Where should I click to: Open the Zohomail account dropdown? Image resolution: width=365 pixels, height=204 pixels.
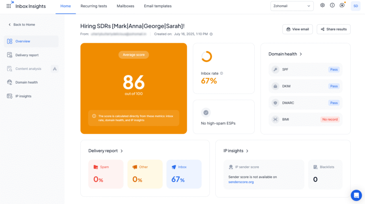292,6
